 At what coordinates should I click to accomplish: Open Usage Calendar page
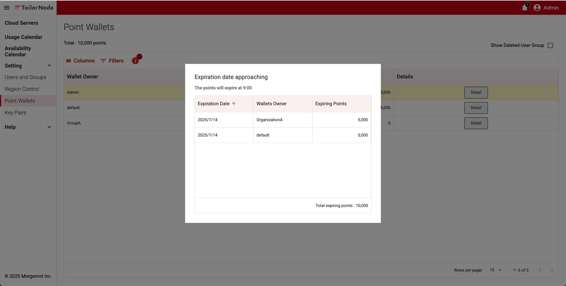point(24,37)
